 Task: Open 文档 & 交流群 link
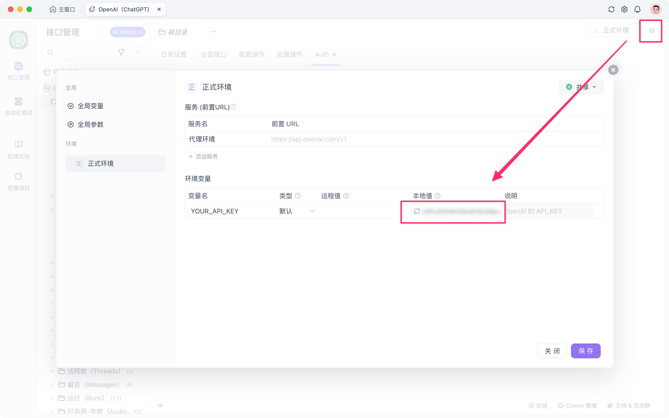629,406
